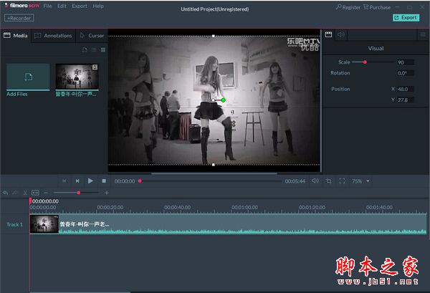Switch media panel to grid view

[103, 49]
